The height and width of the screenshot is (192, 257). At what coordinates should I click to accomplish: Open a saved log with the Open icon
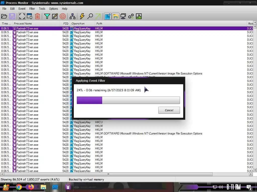pos(4,16)
